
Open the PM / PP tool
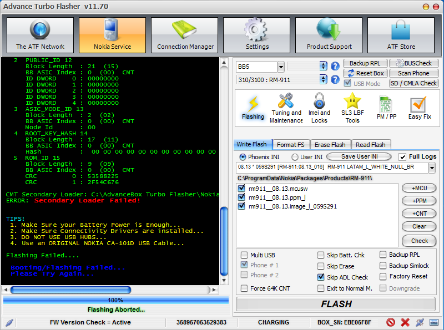386,108
